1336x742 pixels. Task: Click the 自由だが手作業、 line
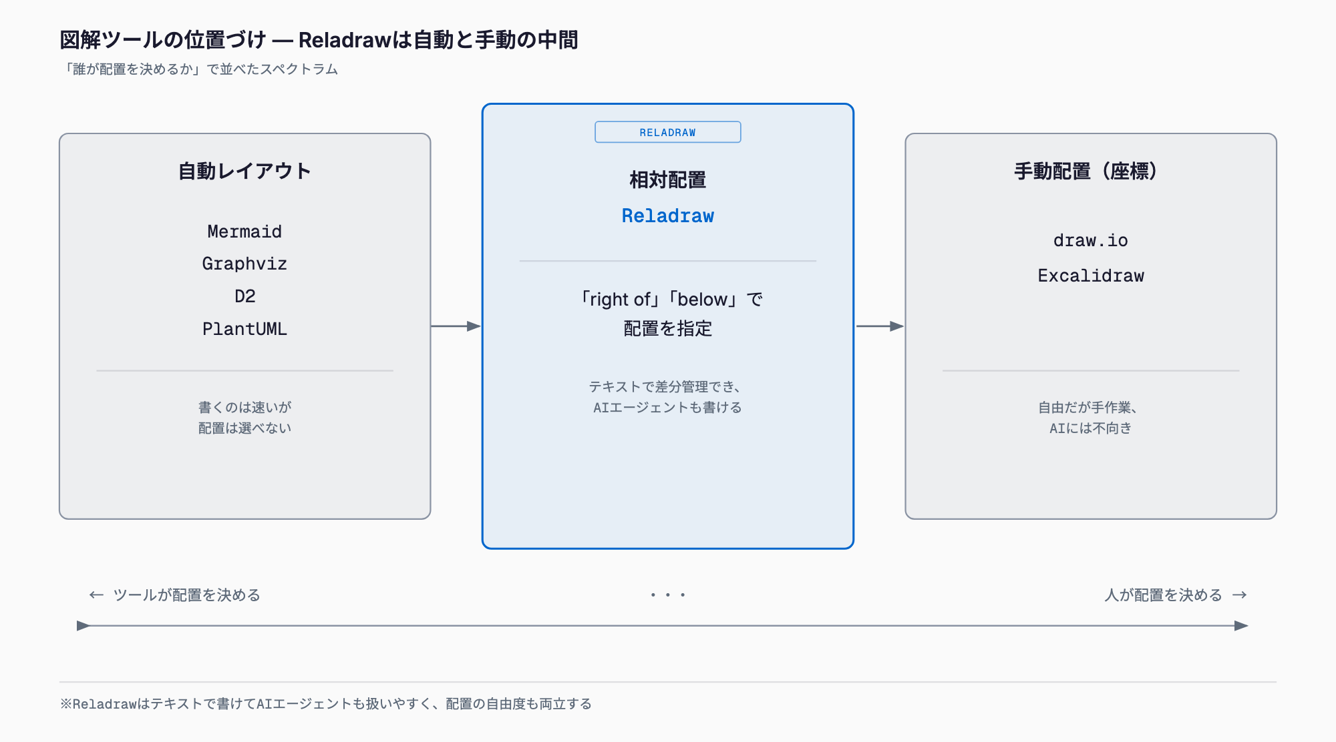point(1089,407)
